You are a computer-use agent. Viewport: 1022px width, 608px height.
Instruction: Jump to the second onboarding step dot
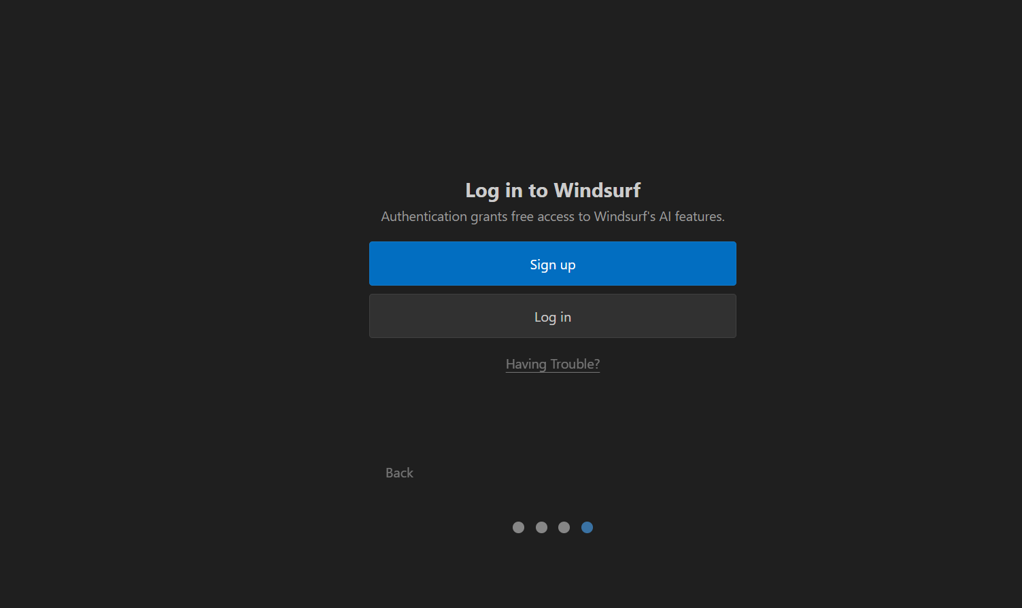(x=541, y=527)
